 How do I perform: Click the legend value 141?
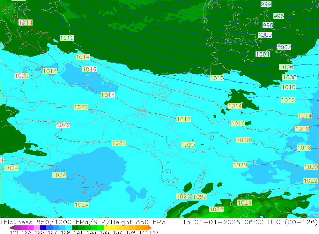tap(144, 232)
